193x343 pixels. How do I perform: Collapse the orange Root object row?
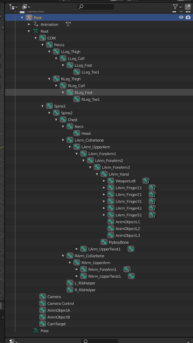[x=22, y=17]
